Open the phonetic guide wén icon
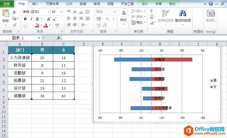 click(57, 25)
